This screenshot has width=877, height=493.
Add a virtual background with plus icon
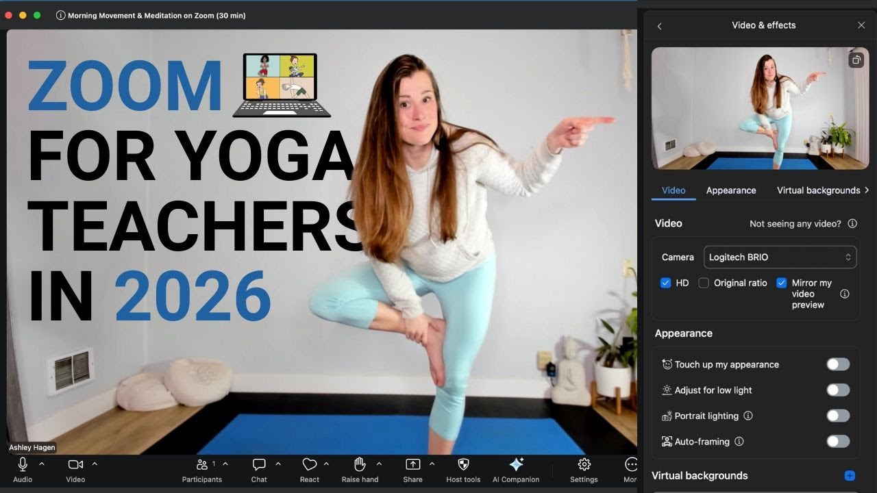coord(850,475)
